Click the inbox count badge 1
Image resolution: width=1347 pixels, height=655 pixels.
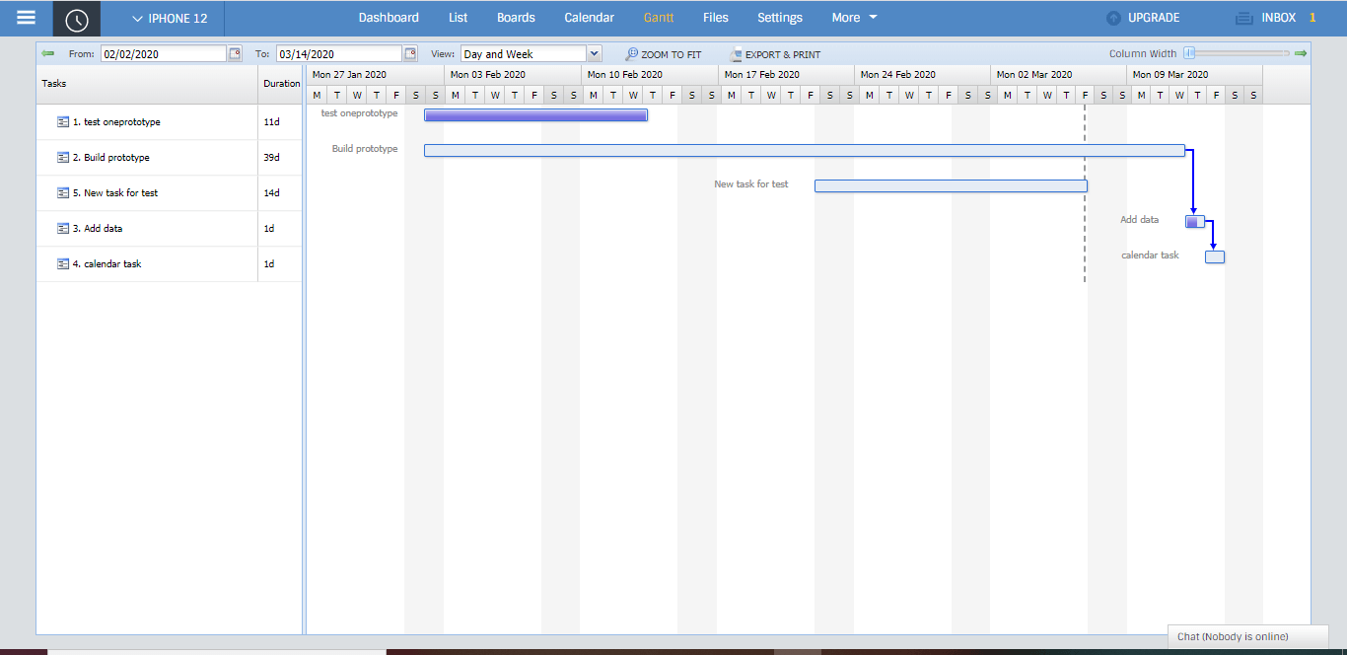pyautogui.click(x=1312, y=18)
